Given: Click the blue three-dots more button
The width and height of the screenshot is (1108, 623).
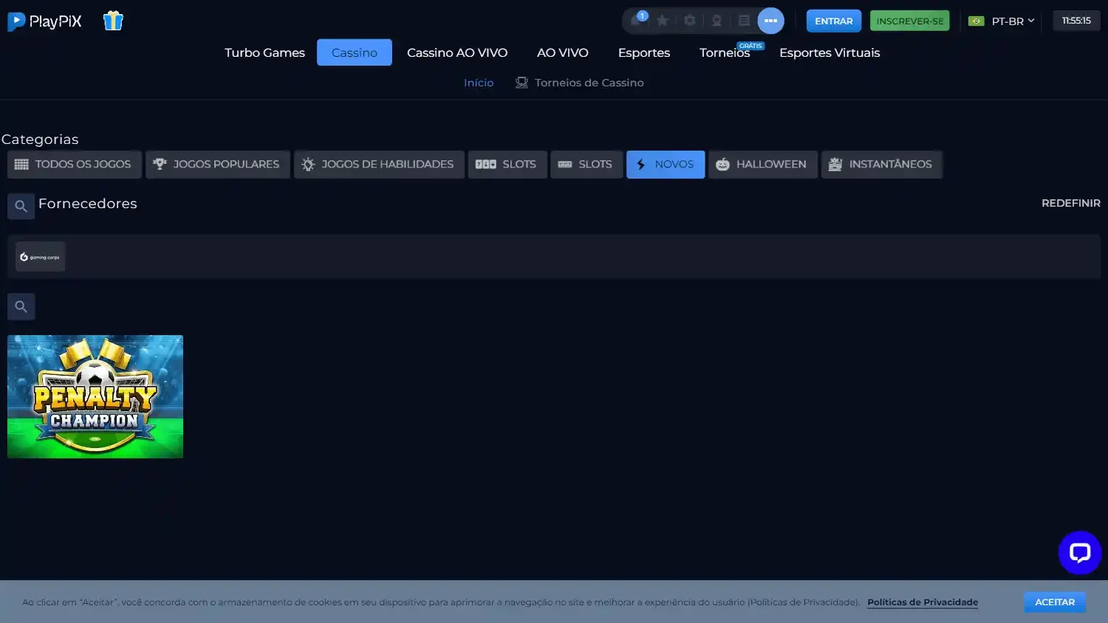Looking at the screenshot, I should click(770, 21).
